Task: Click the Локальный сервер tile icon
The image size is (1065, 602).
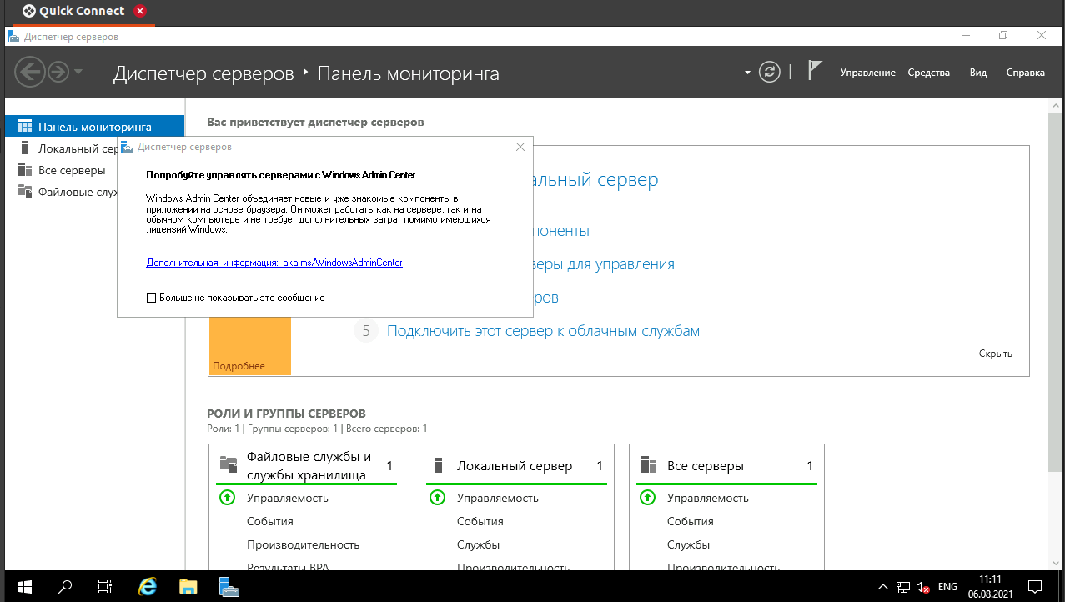Action: (438, 465)
